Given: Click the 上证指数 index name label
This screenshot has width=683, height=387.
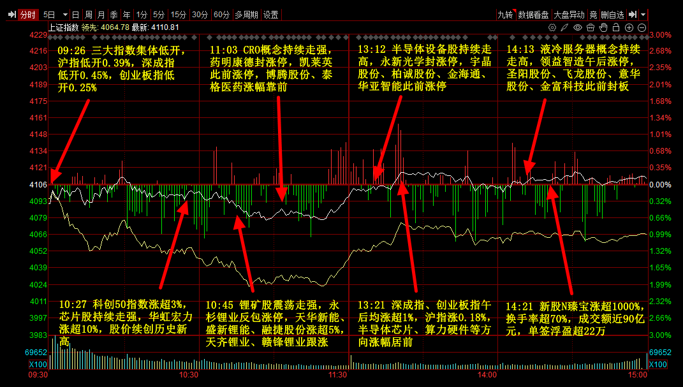Looking at the screenshot, I should [x=63, y=27].
